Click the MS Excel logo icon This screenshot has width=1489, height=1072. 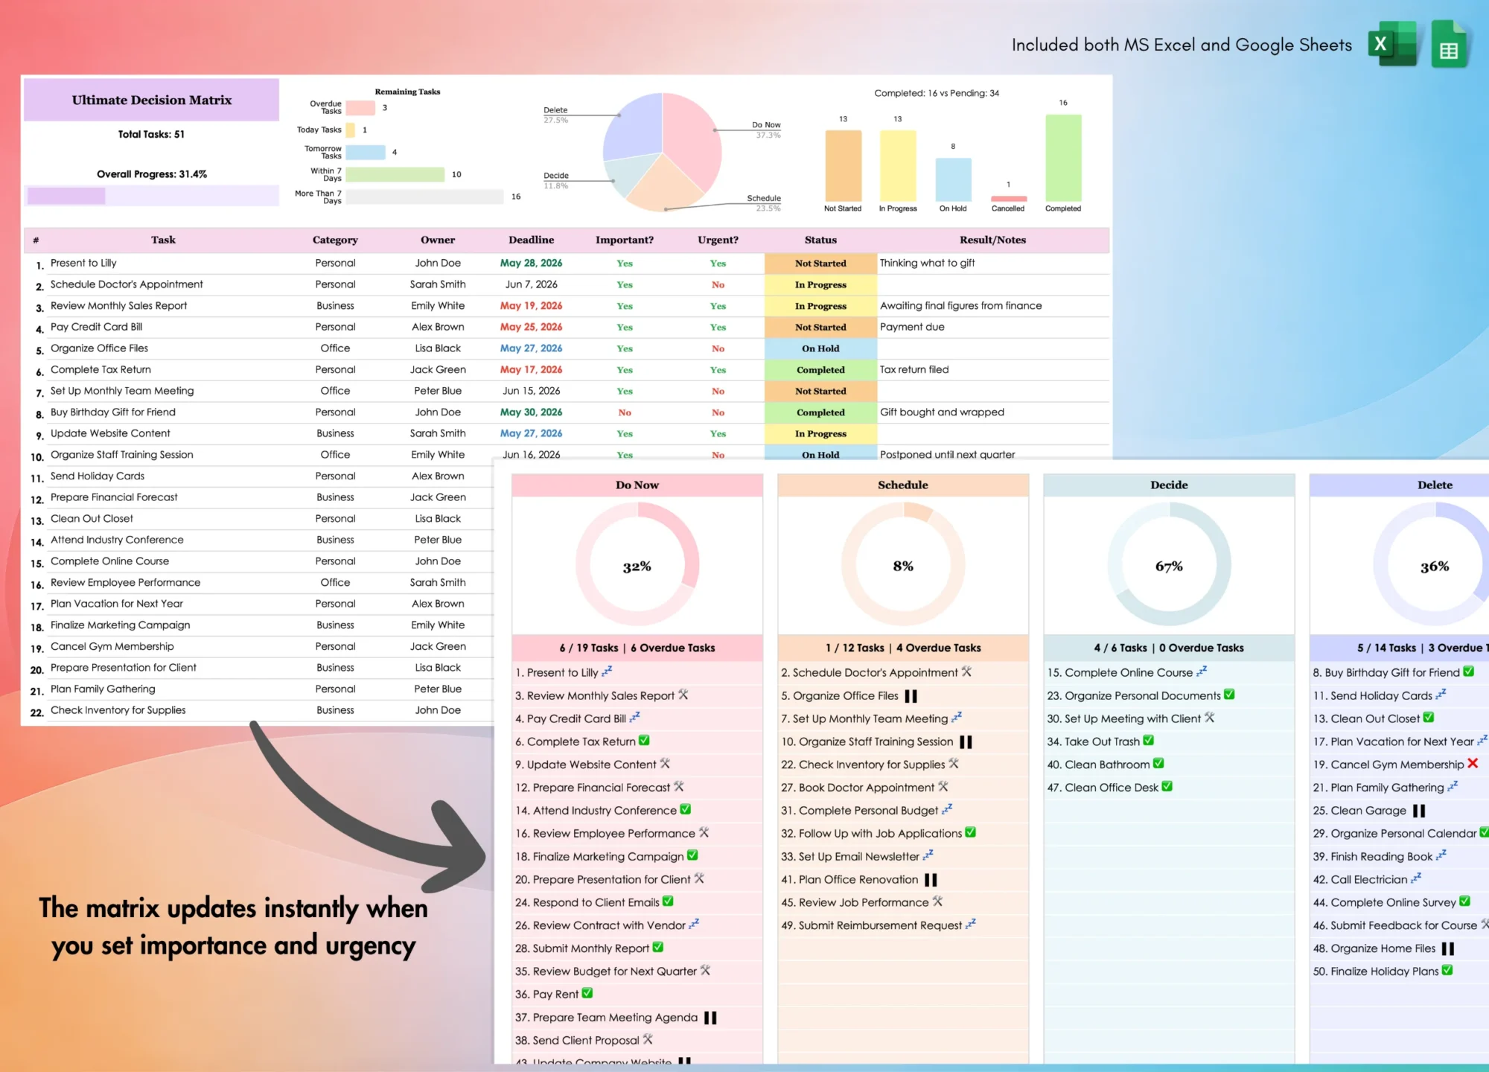click(1392, 44)
